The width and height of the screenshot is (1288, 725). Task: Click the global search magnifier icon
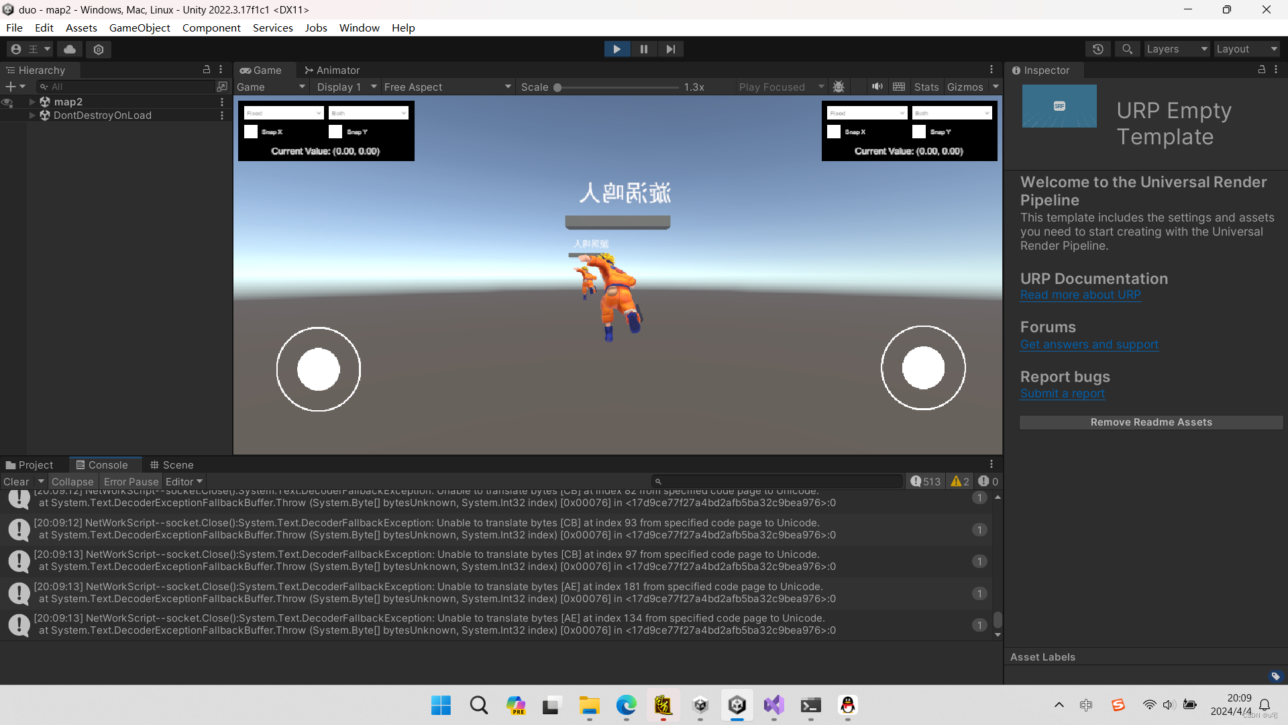pyautogui.click(x=1127, y=49)
